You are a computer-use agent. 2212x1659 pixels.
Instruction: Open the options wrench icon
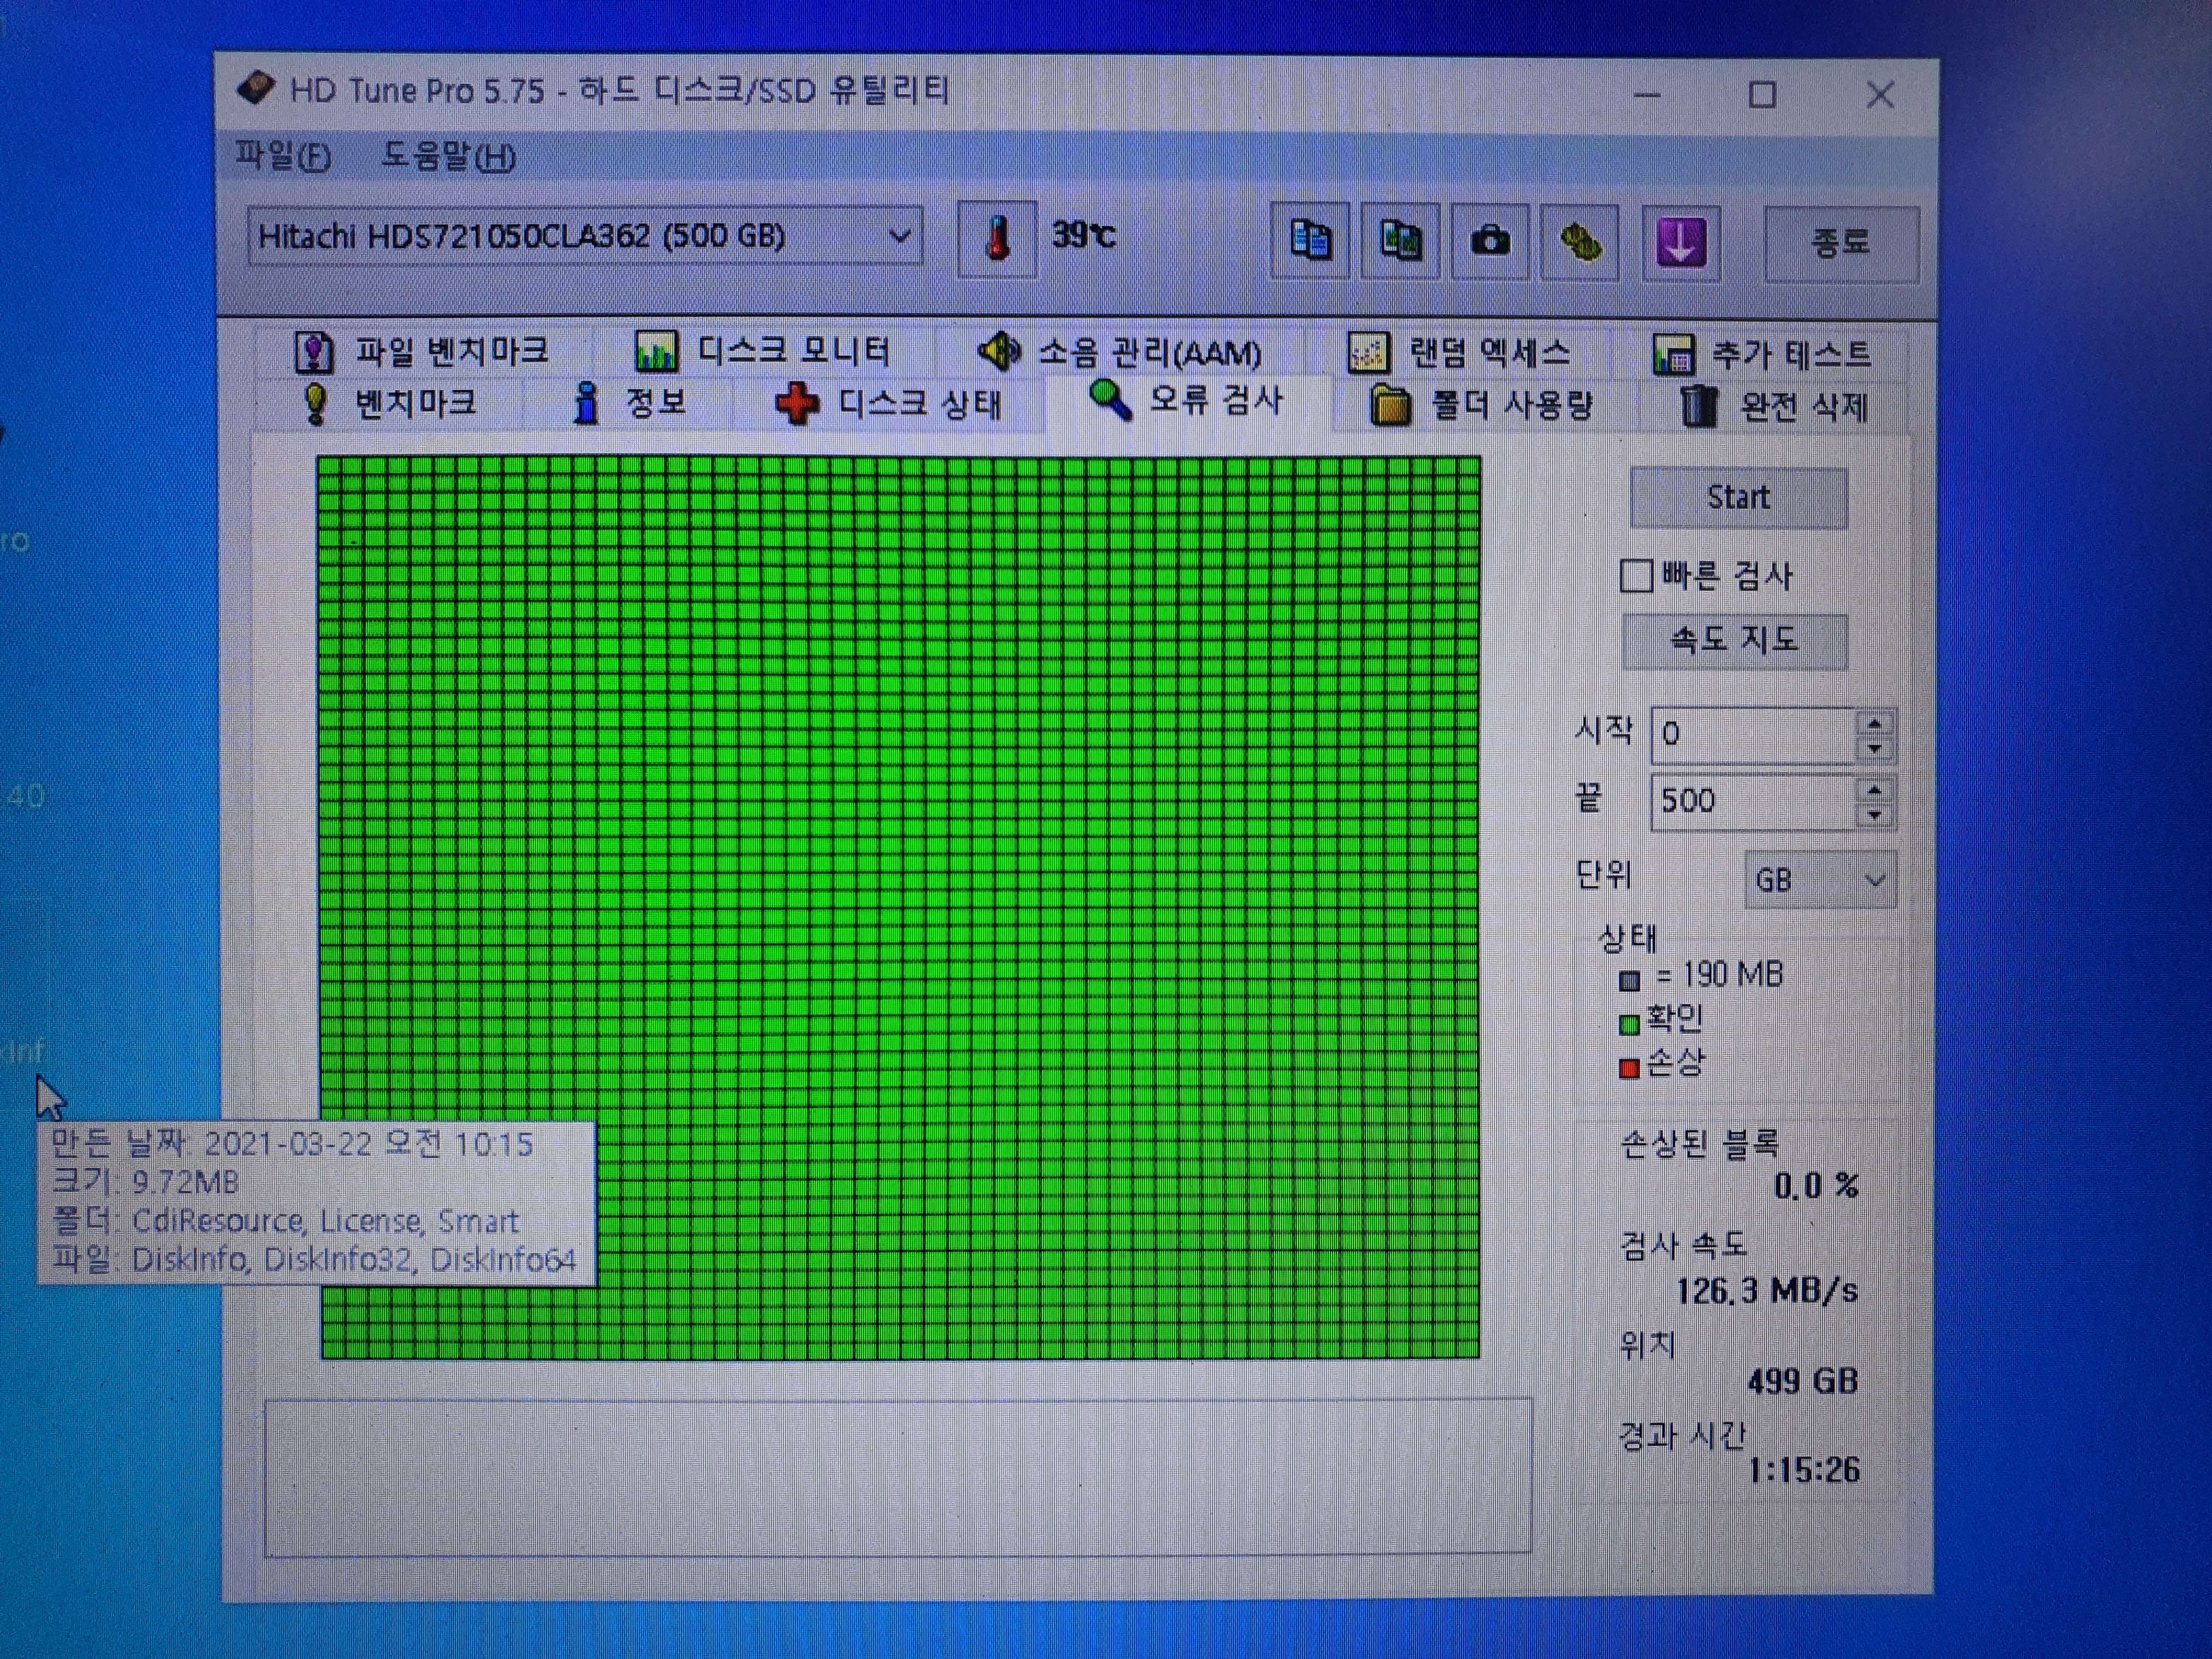(1580, 242)
